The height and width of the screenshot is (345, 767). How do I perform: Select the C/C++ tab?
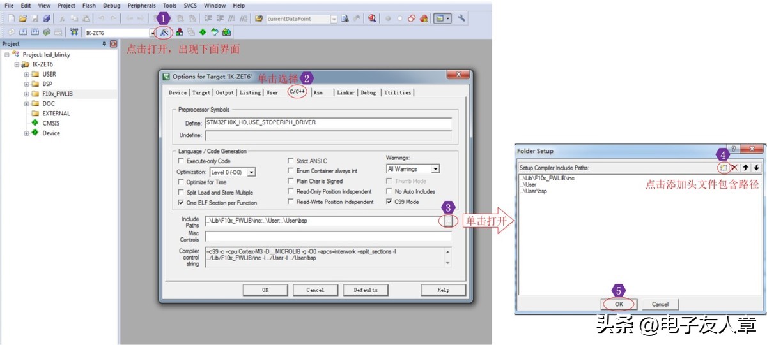click(x=297, y=92)
